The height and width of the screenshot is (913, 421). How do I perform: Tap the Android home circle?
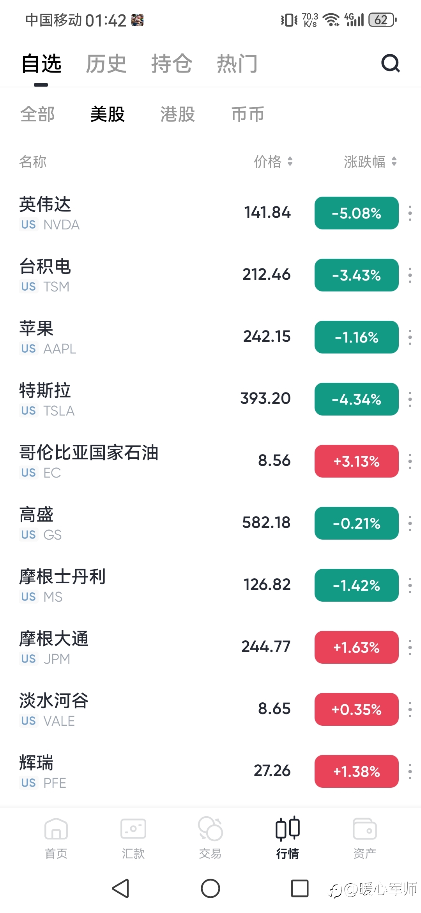pyautogui.click(x=210, y=888)
